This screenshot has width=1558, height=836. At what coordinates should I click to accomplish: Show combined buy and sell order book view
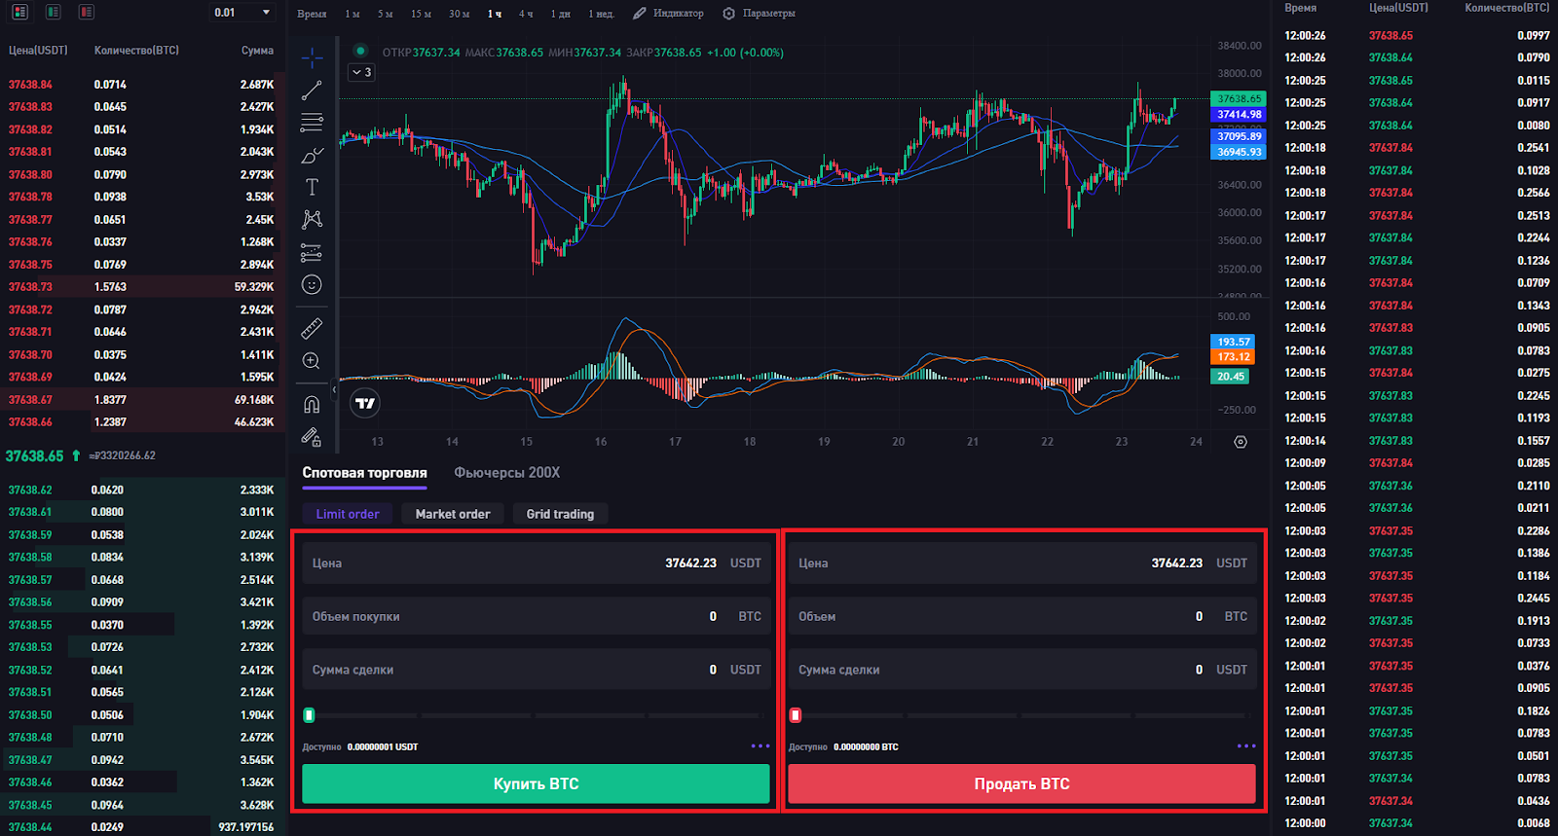click(x=20, y=12)
